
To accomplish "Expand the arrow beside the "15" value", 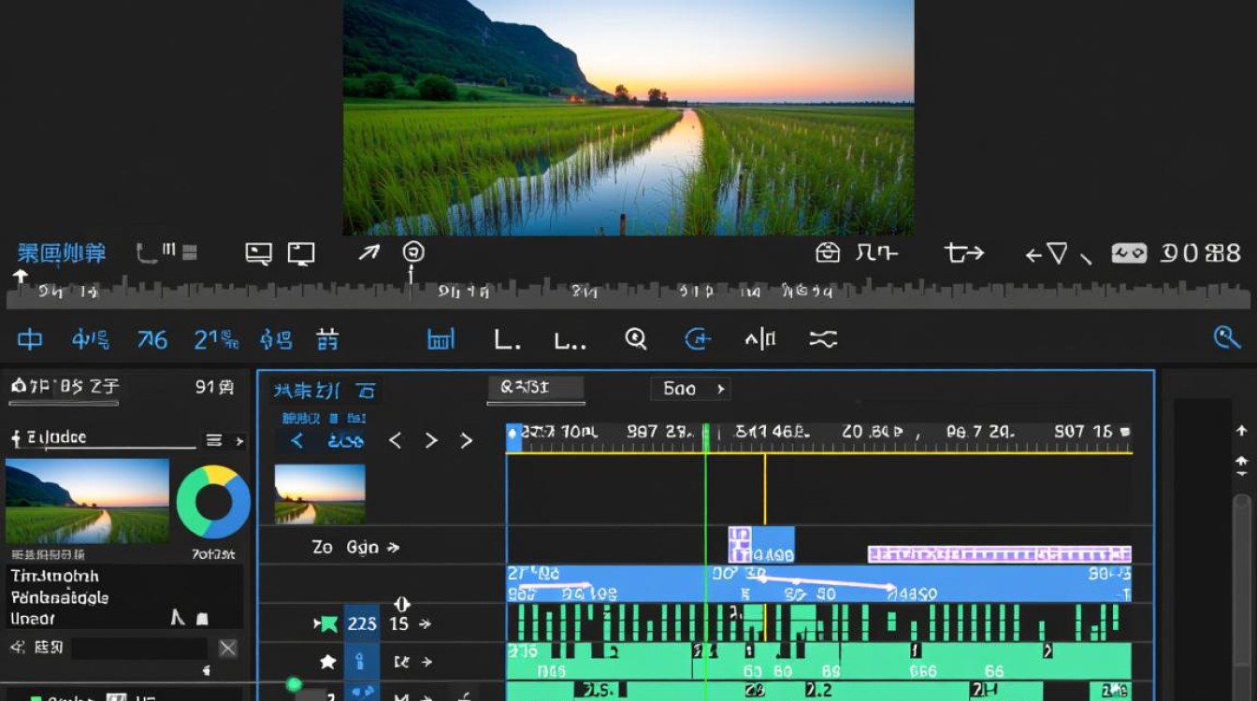I will [426, 623].
